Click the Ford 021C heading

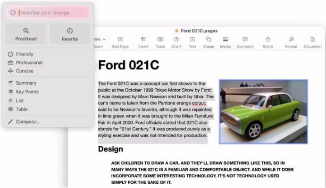129,65
